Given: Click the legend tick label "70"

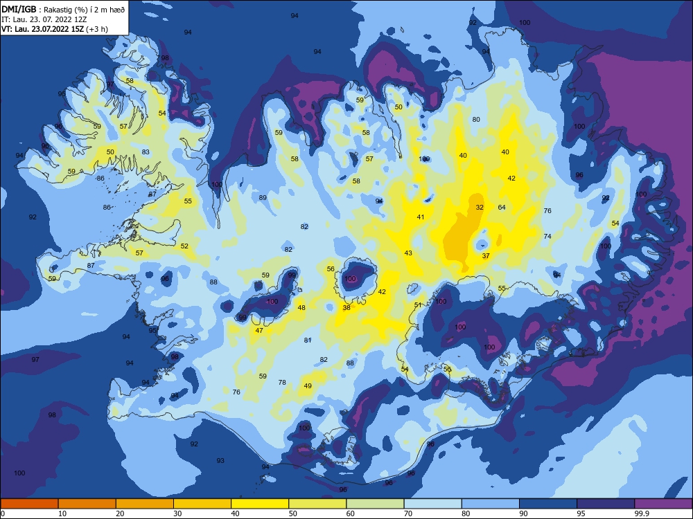Looking at the screenshot, I should (408, 513).
